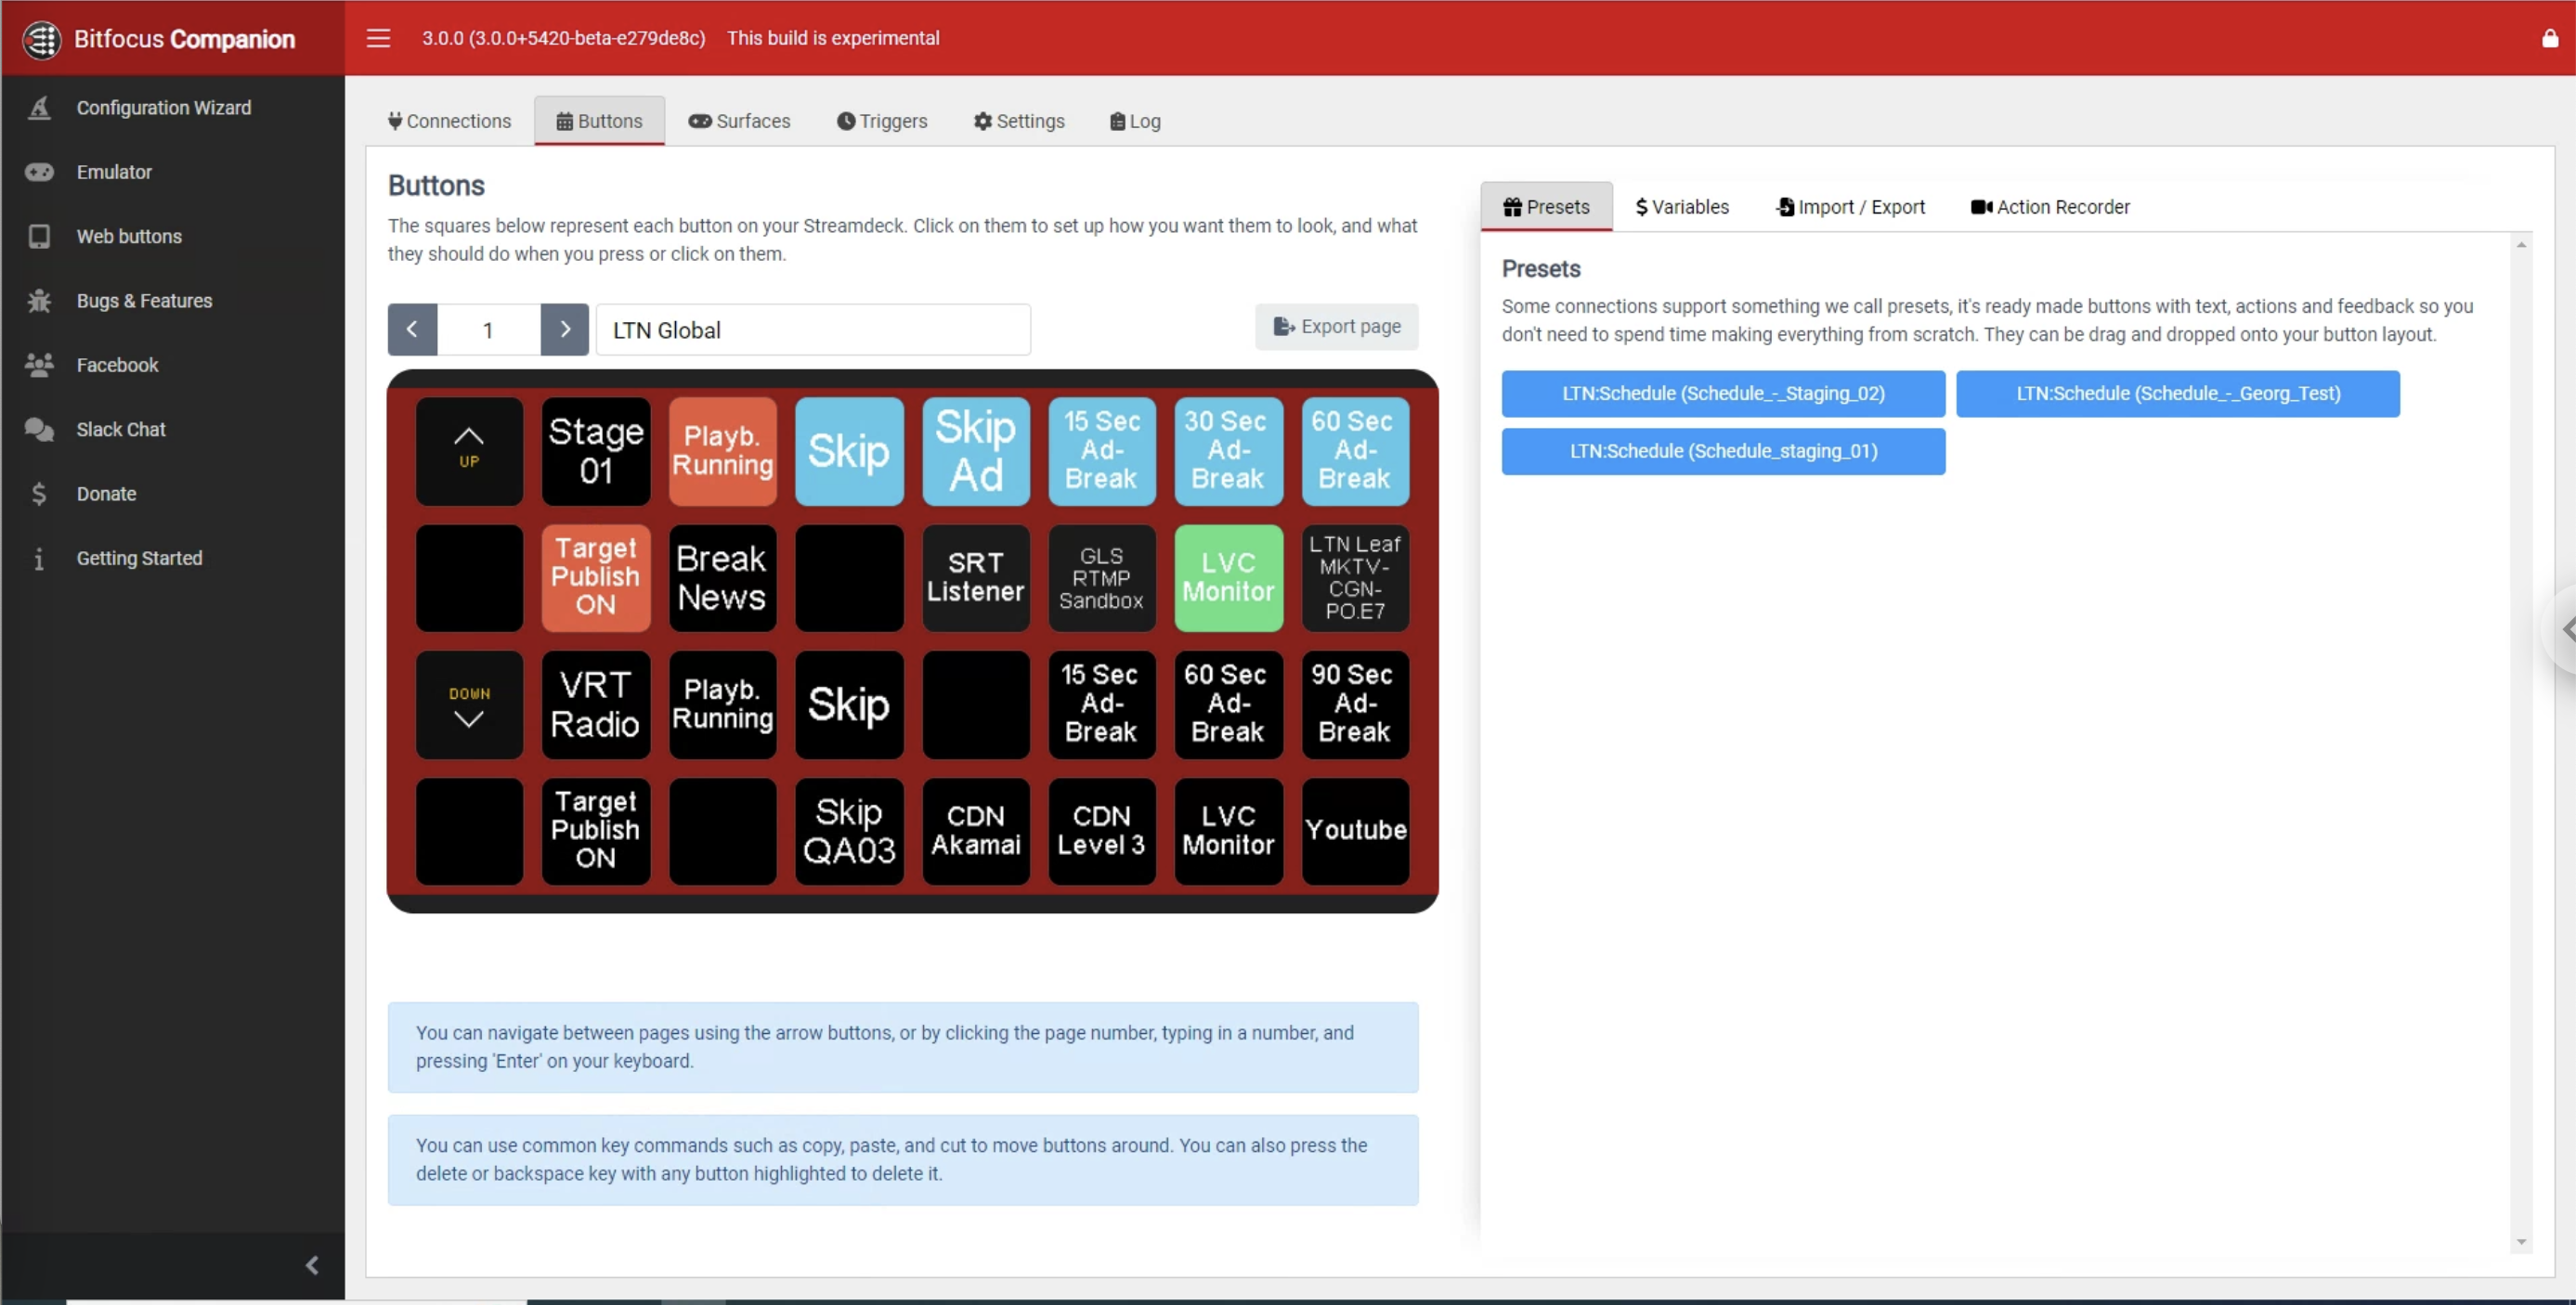Open the Configuration Wizard from sidebar
Screen dimensions: 2576x1305
coord(163,108)
